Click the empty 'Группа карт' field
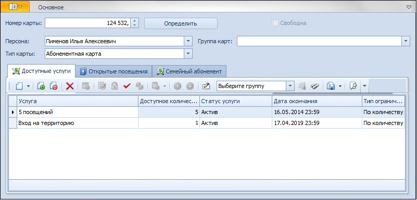 [319, 41]
